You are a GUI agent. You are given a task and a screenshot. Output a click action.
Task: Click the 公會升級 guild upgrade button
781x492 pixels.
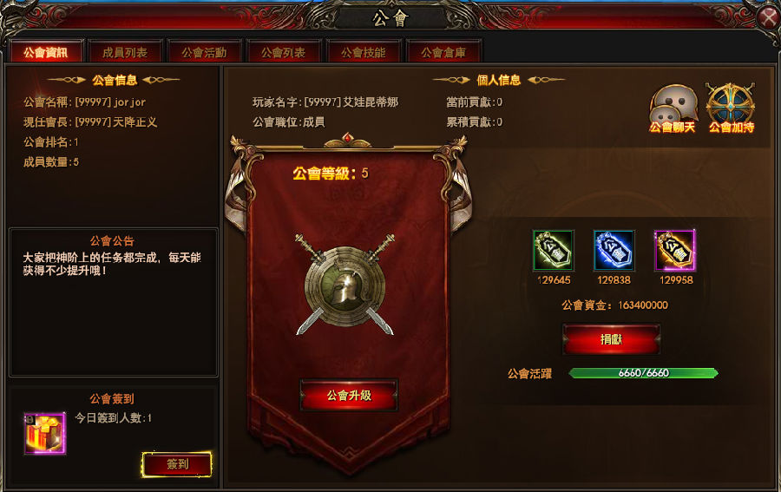click(349, 396)
